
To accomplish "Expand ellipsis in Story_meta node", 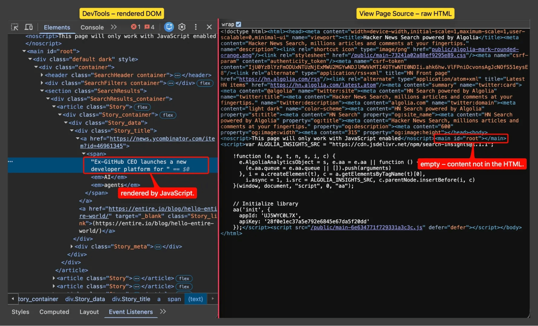I will pos(158,247).
